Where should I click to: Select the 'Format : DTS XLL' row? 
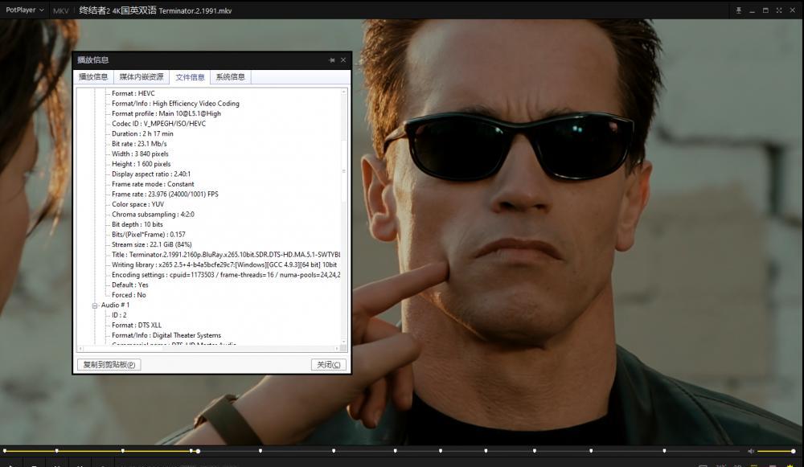pos(137,326)
